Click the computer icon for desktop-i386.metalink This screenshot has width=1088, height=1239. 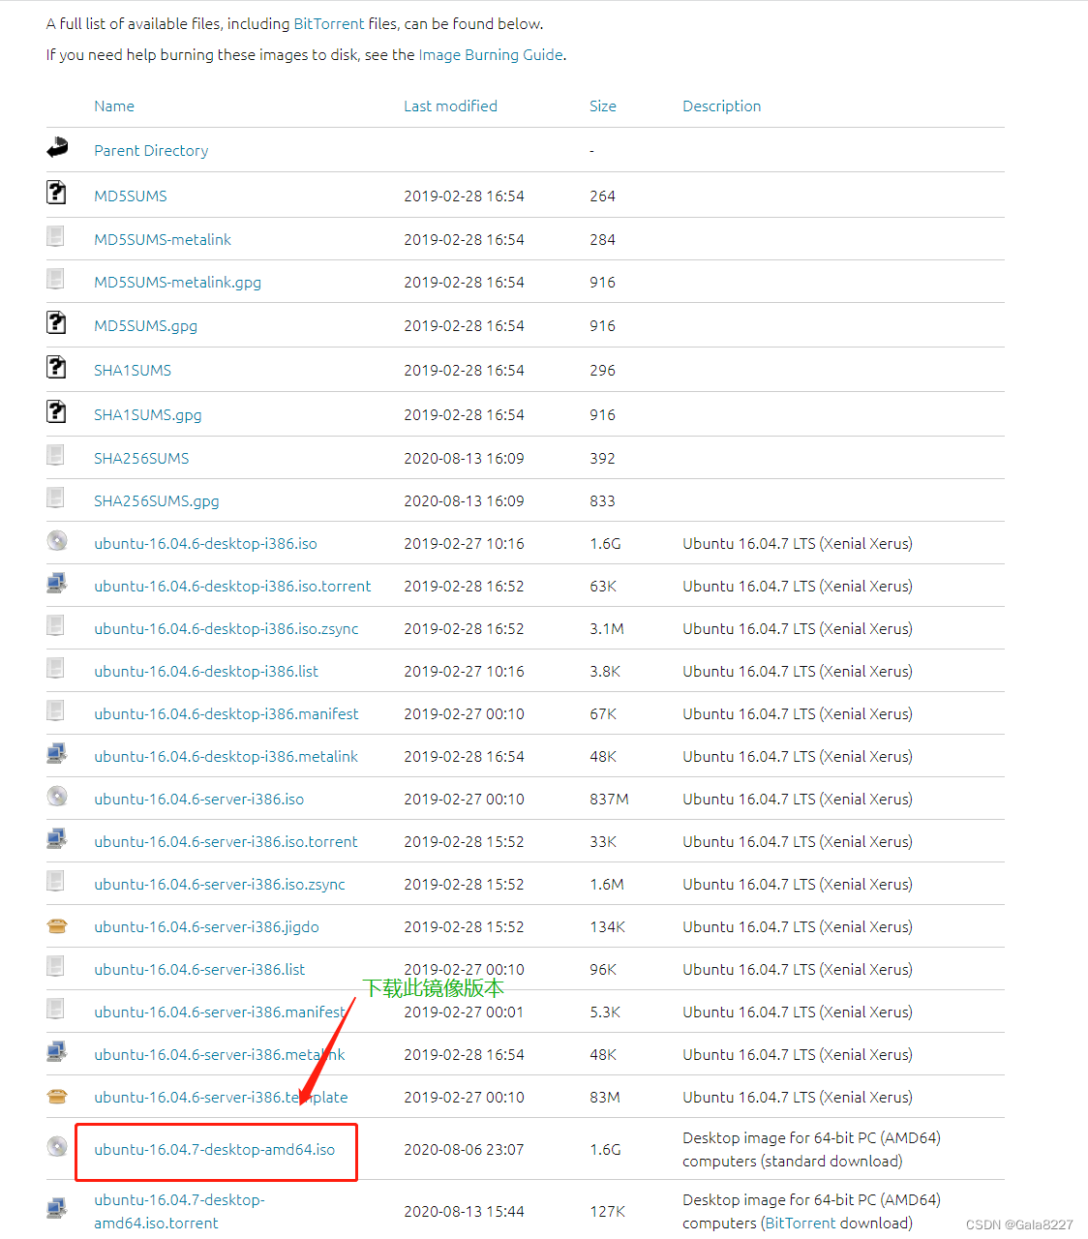point(57,753)
